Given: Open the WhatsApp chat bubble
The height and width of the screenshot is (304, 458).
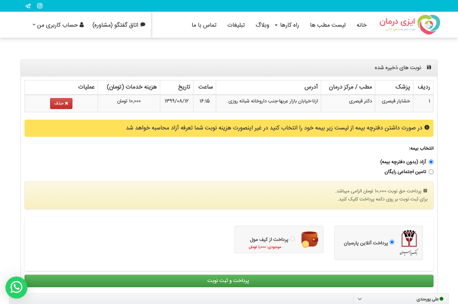Looking at the screenshot, I should 16,287.
